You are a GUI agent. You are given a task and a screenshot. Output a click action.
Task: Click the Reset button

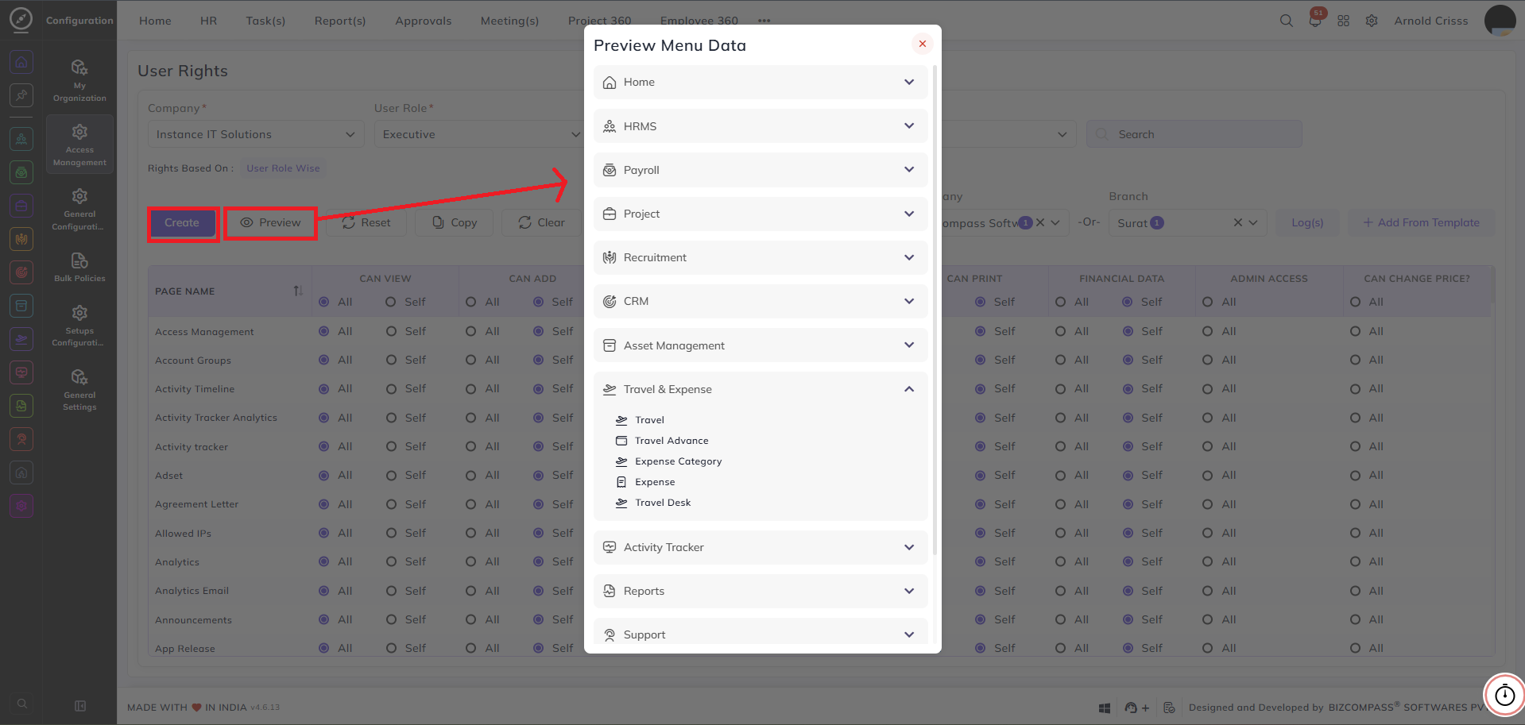pyautogui.click(x=366, y=223)
